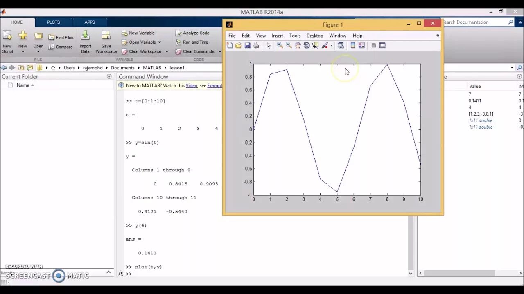Expand the Open dropdown arrow

coord(38,52)
